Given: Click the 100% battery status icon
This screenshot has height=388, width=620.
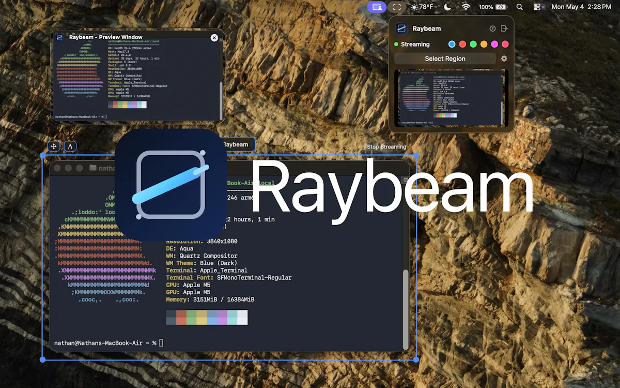Looking at the screenshot, I should (x=492, y=7).
